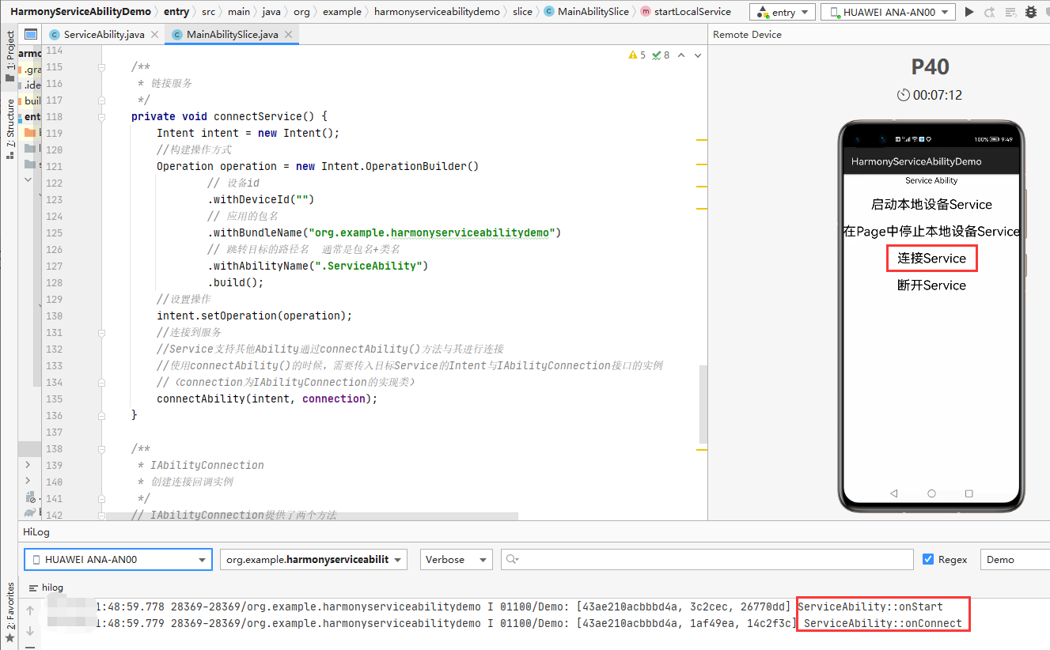Click the entry breadcrumb
The height and width of the screenshot is (650, 1050).
click(x=176, y=12)
